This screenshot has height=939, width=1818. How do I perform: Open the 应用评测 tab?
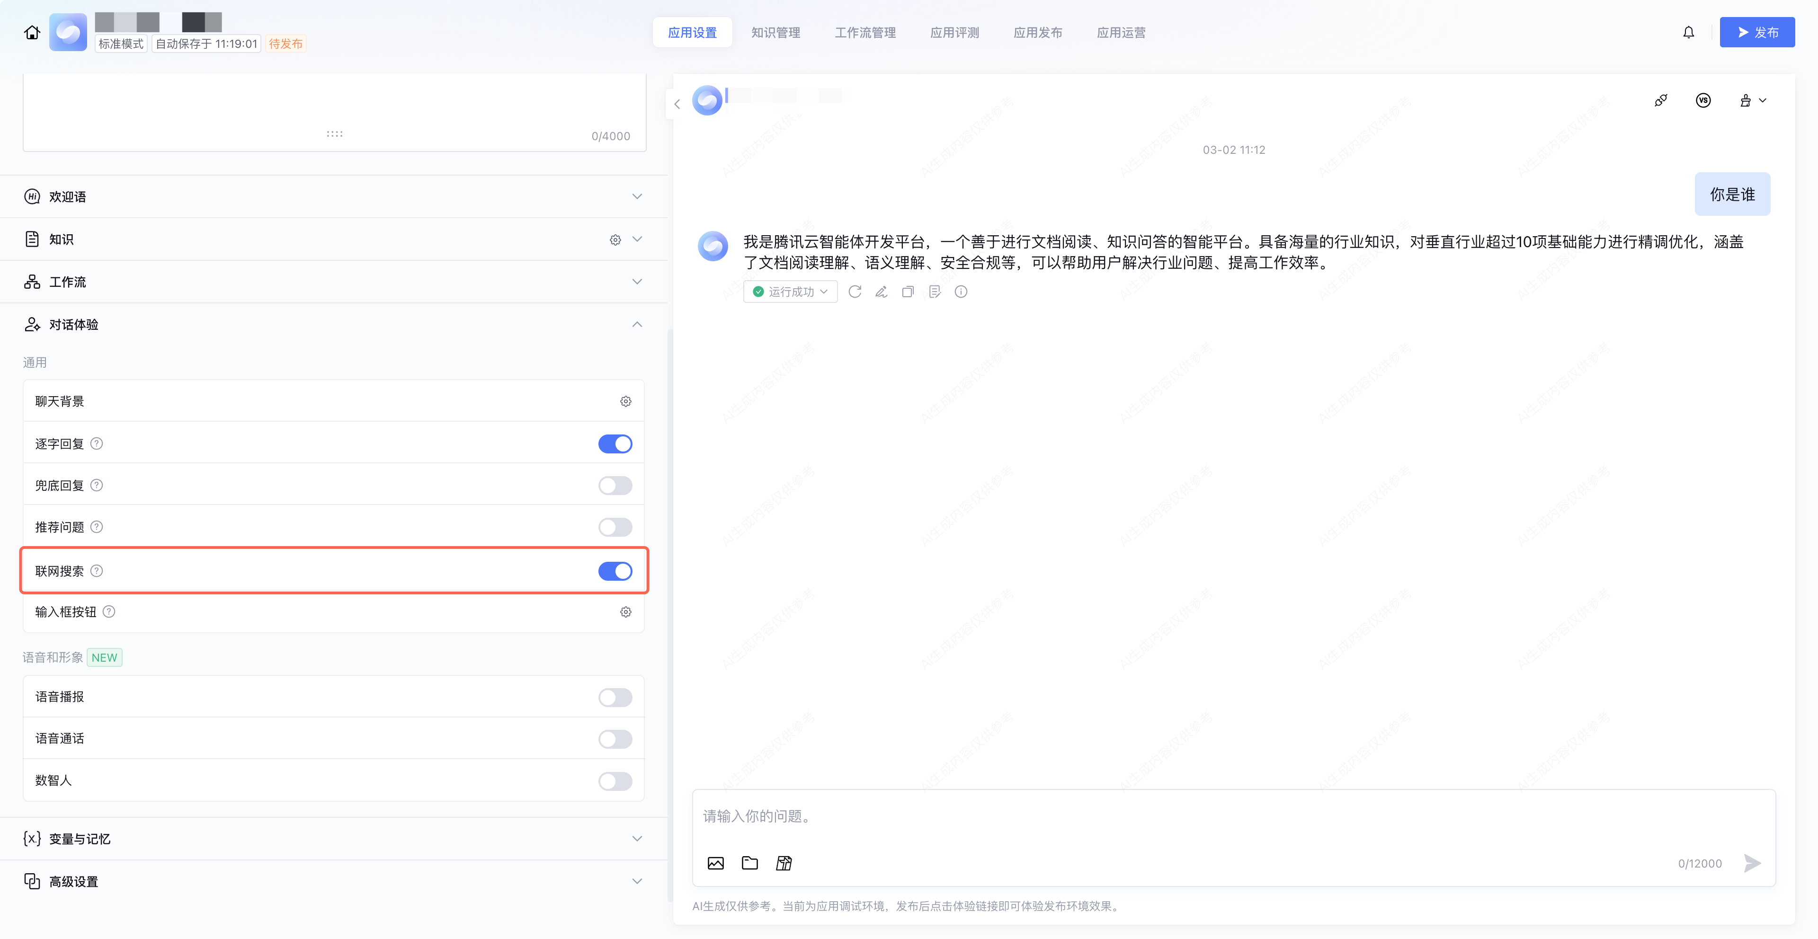click(954, 33)
